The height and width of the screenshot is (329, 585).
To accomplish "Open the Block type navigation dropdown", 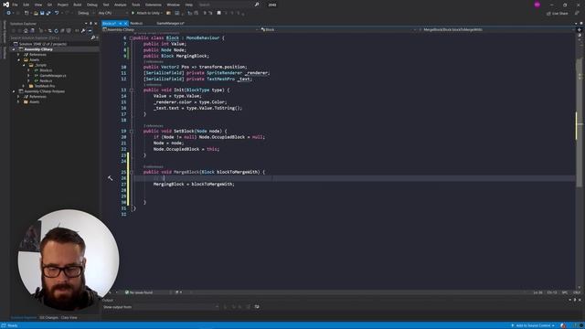I will tap(338, 29).
